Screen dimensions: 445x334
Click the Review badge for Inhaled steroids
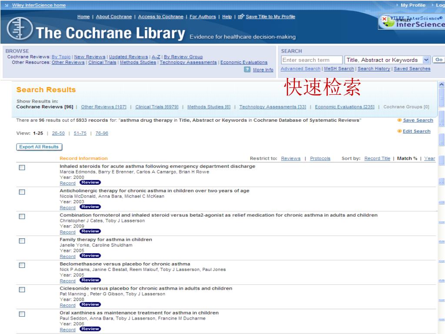coord(90,182)
